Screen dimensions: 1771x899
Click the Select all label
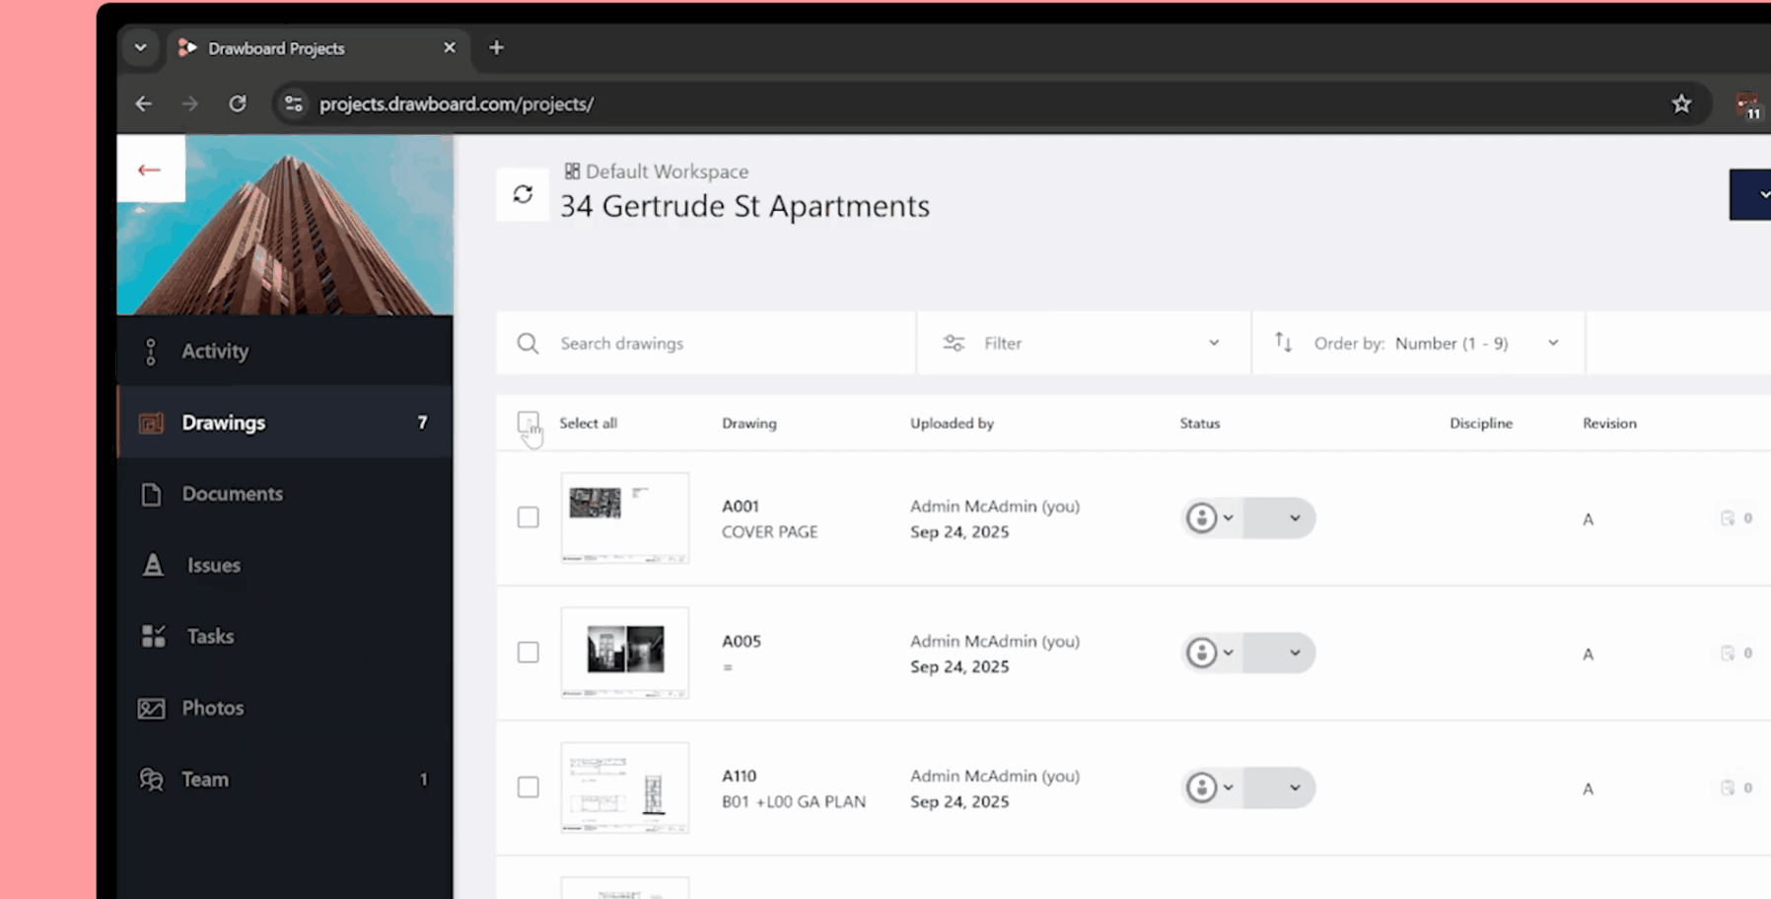click(588, 423)
